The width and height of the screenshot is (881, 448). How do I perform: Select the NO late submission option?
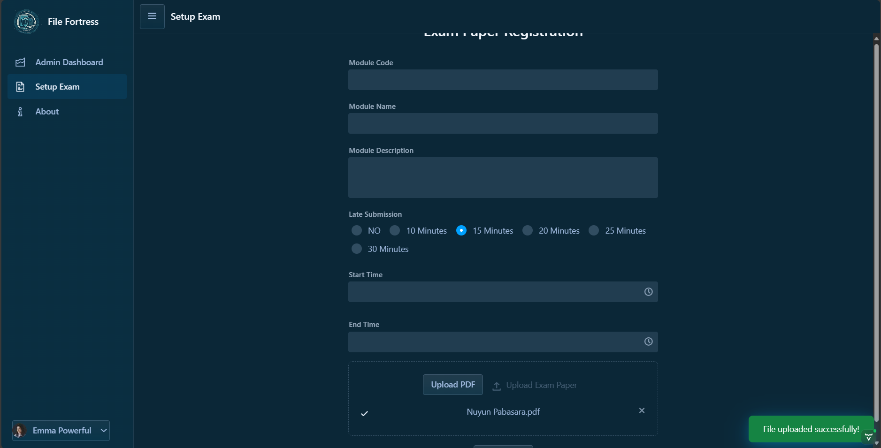pyautogui.click(x=357, y=230)
